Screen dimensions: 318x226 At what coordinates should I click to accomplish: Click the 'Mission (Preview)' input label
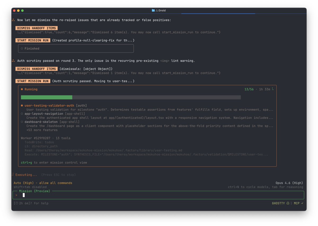pos(35,191)
